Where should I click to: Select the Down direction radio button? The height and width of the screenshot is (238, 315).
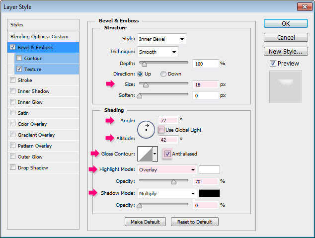coord(163,74)
